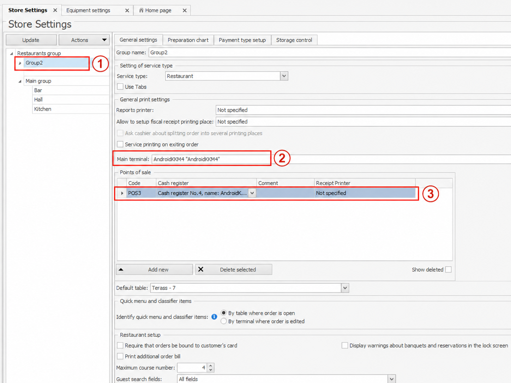Open the Default table dropdown

(345, 288)
